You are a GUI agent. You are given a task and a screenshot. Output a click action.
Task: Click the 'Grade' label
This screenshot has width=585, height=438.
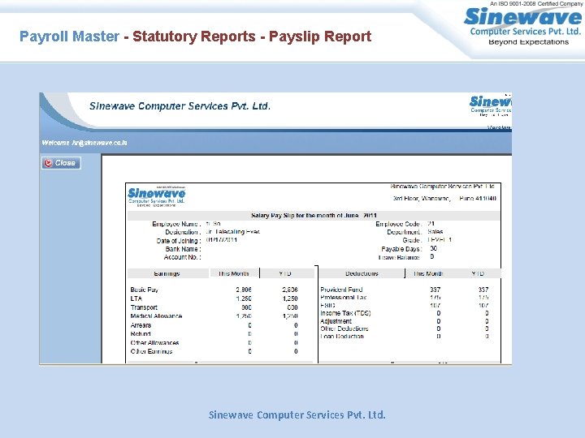click(x=412, y=241)
